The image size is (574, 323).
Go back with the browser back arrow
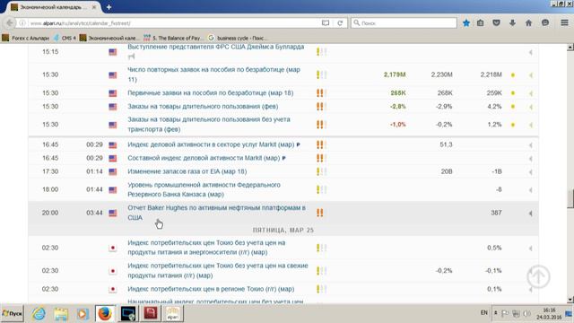tap(10, 23)
